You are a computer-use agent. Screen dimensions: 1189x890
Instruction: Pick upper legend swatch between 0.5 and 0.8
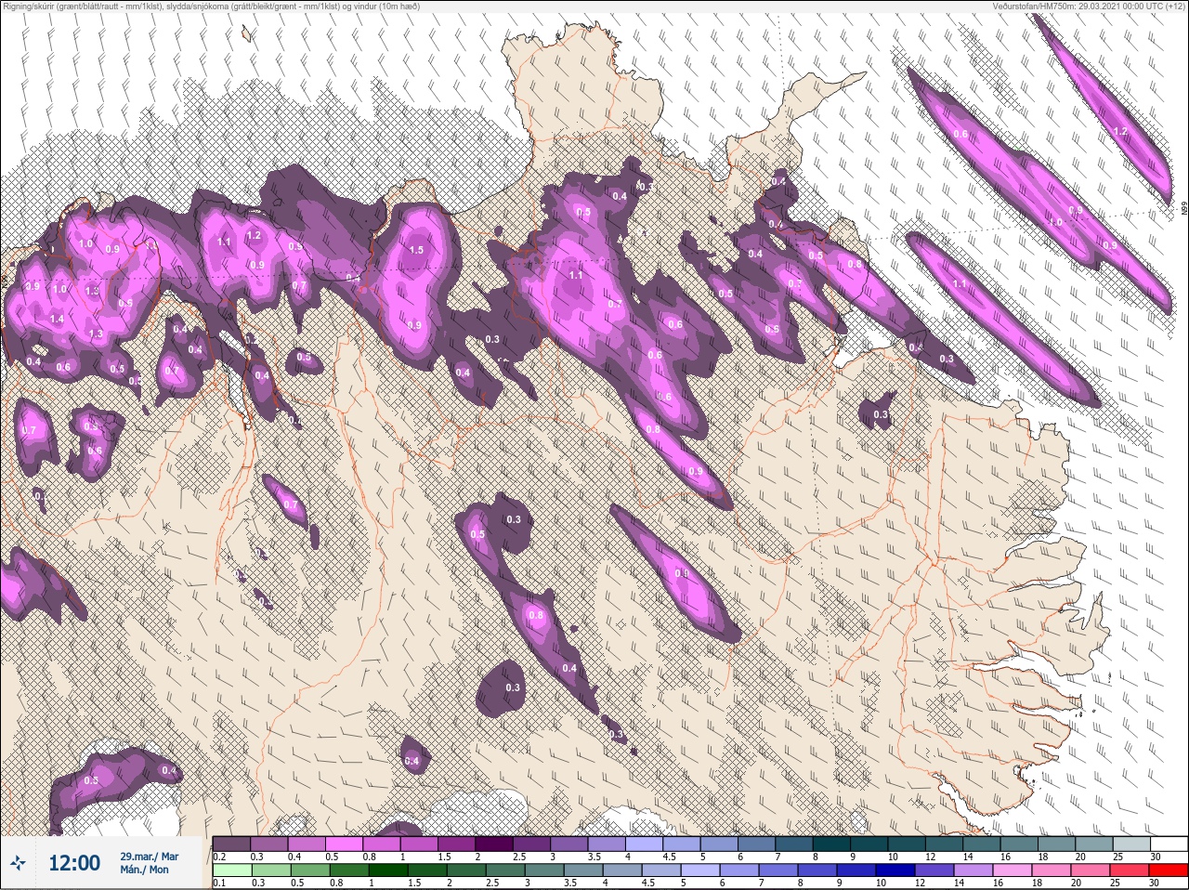click(x=346, y=844)
